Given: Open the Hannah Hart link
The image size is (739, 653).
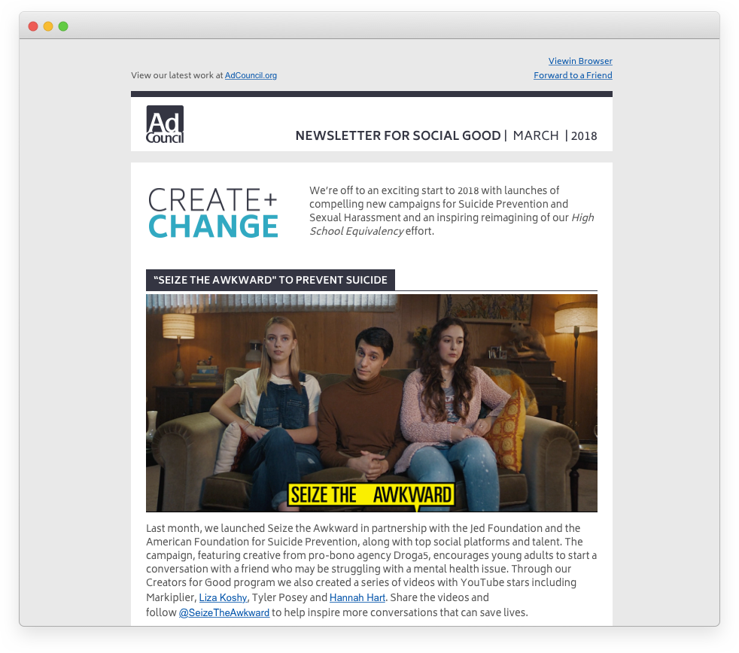Looking at the screenshot, I should 357,597.
